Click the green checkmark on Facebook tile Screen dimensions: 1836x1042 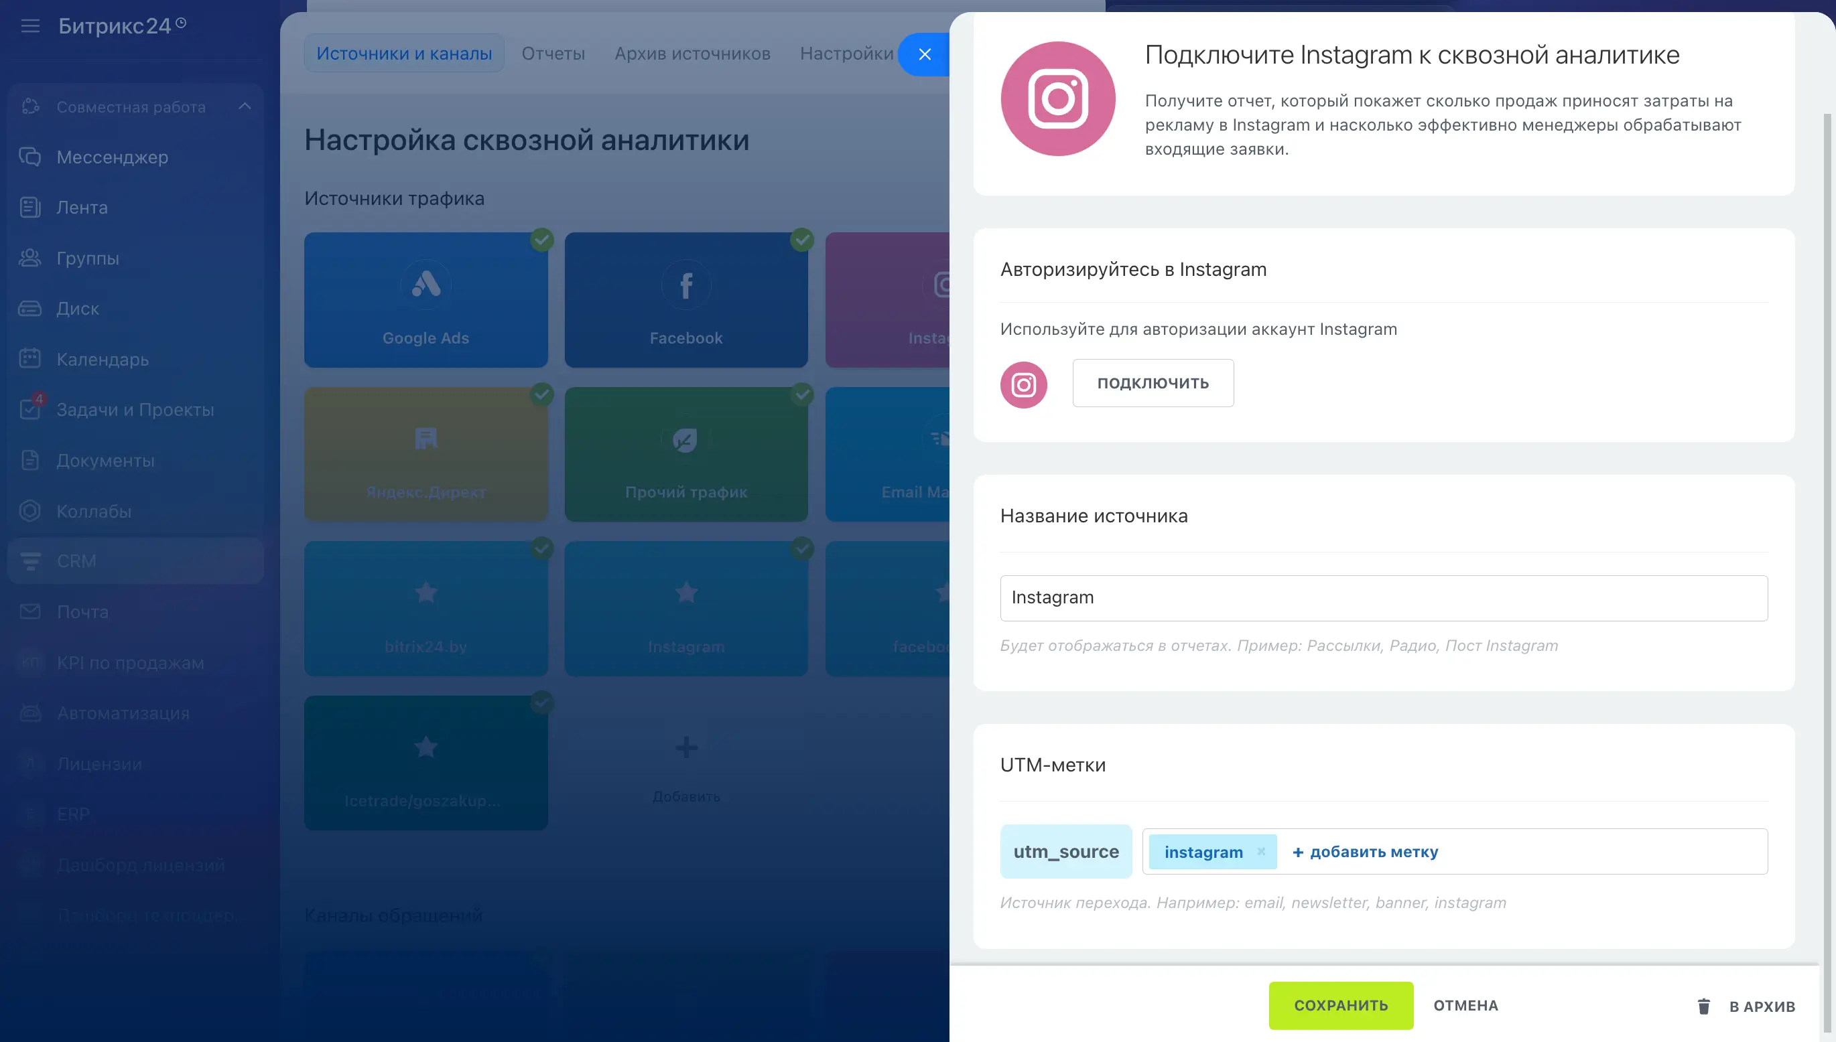click(x=802, y=240)
